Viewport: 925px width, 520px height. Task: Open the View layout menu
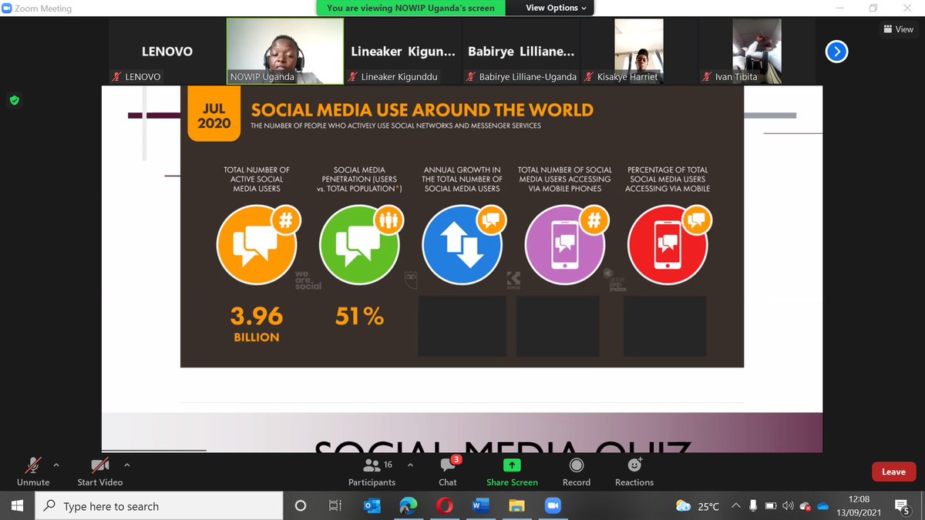(x=898, y=29)
